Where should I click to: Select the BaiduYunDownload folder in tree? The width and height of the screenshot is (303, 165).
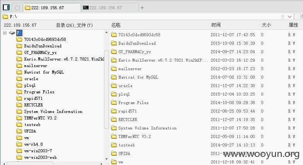(43, 46)
